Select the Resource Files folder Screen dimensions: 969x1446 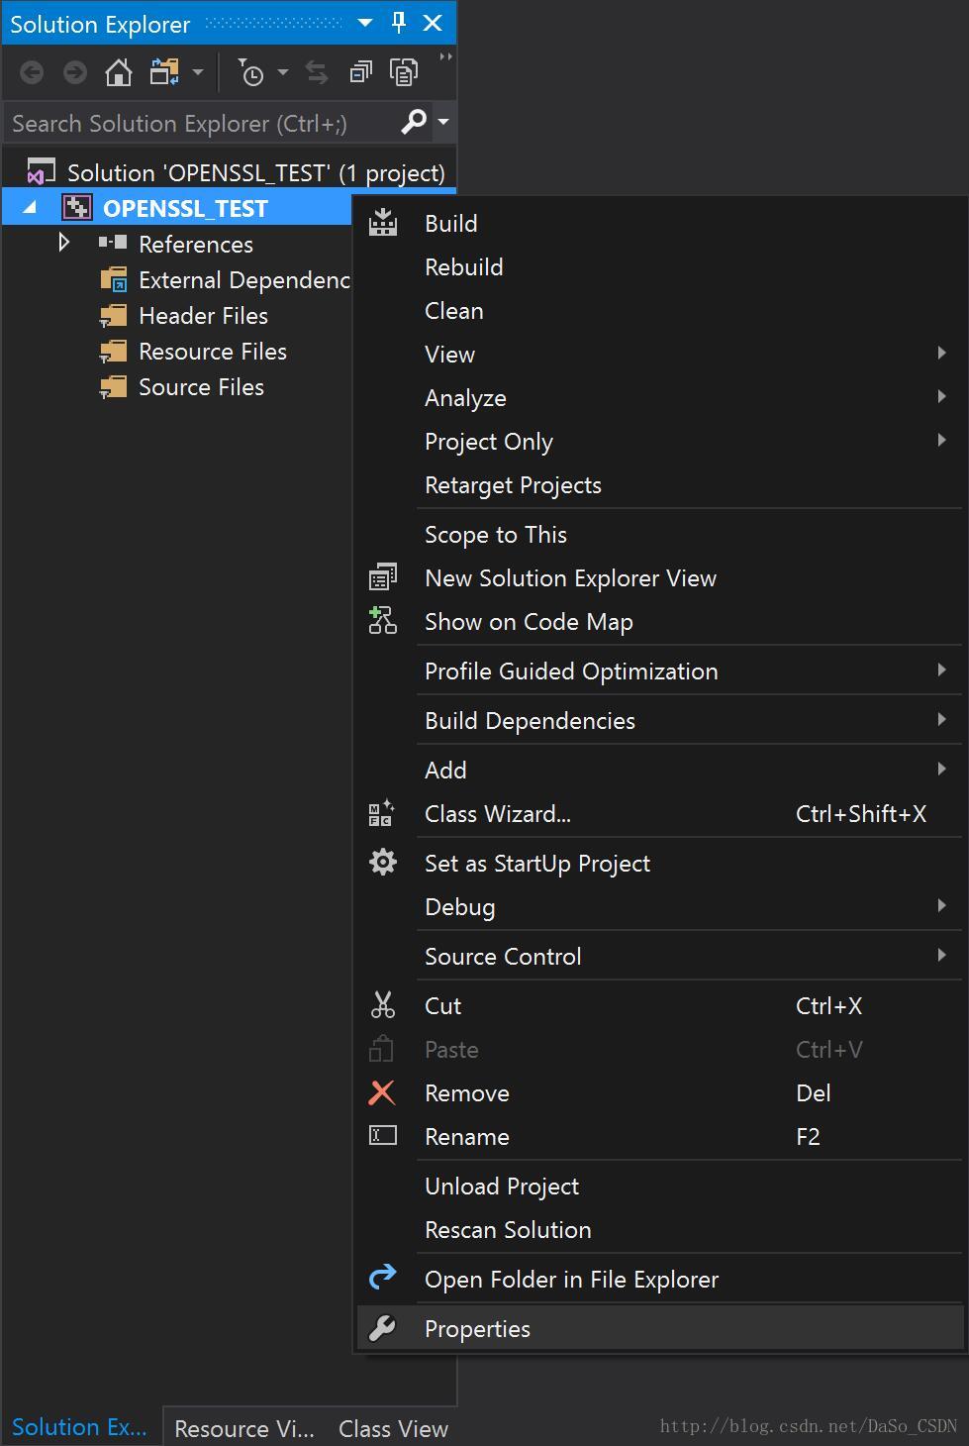coord(212,351)
